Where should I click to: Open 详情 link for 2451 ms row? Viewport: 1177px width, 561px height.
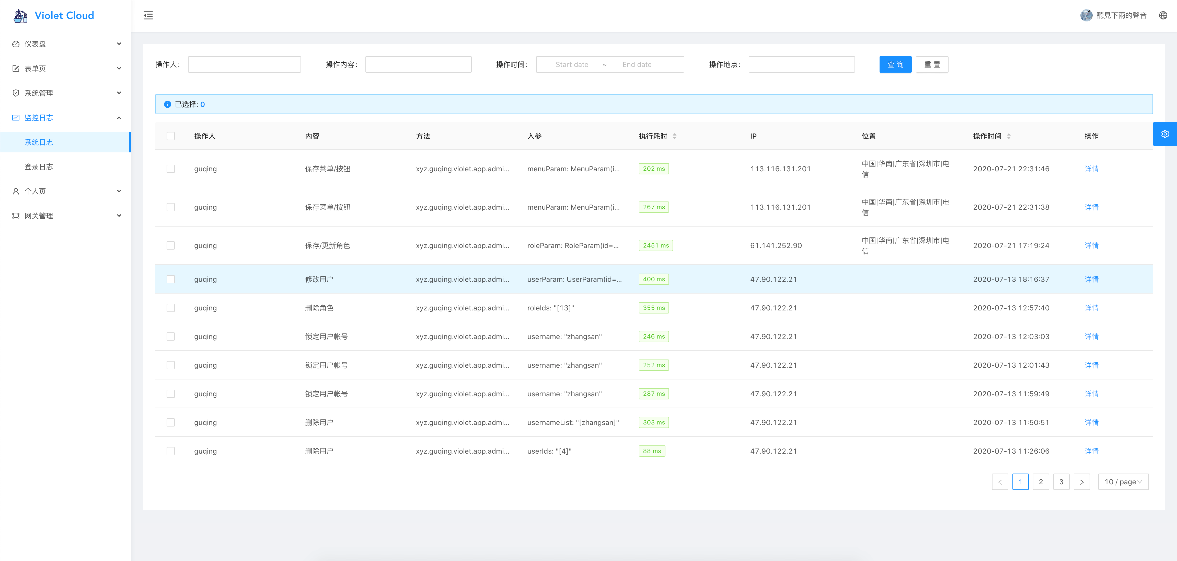[x=1091, y=245]
